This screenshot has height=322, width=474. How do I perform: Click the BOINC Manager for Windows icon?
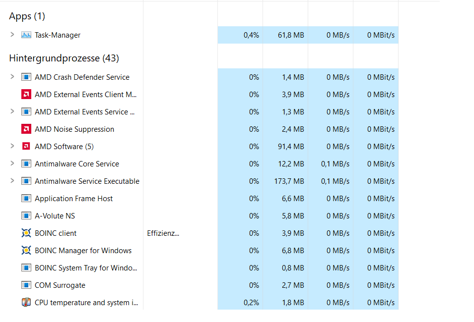point(26,251)
